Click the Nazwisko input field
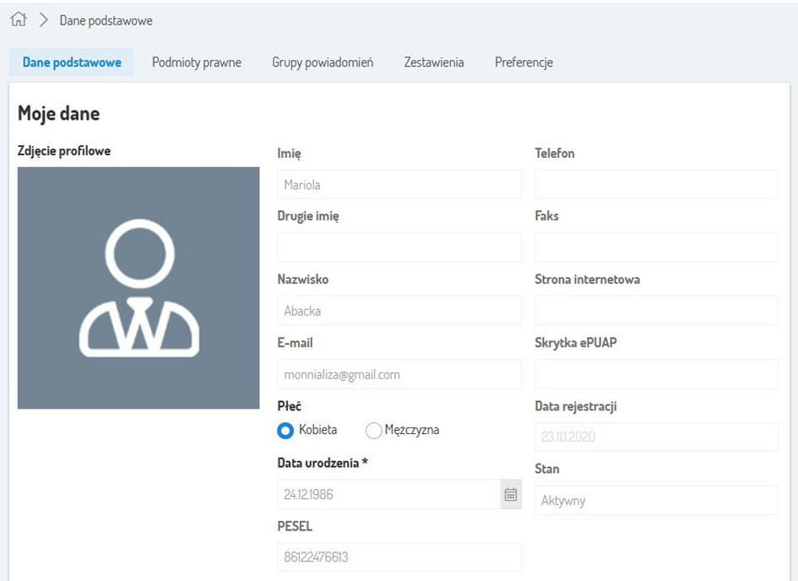This screenshot has height=581, width=798. [x=399, y=311]
